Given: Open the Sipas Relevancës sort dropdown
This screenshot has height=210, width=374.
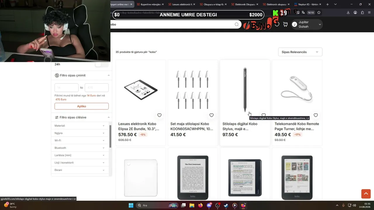Looking at the screenshot, I should click(300, 52).
